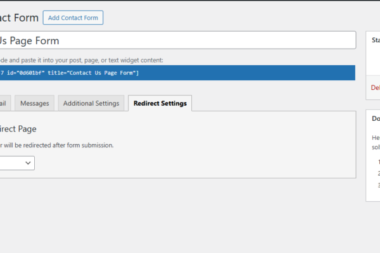Click the redirect after form submission description
380x253 pixels.
(x=57, y=145)
